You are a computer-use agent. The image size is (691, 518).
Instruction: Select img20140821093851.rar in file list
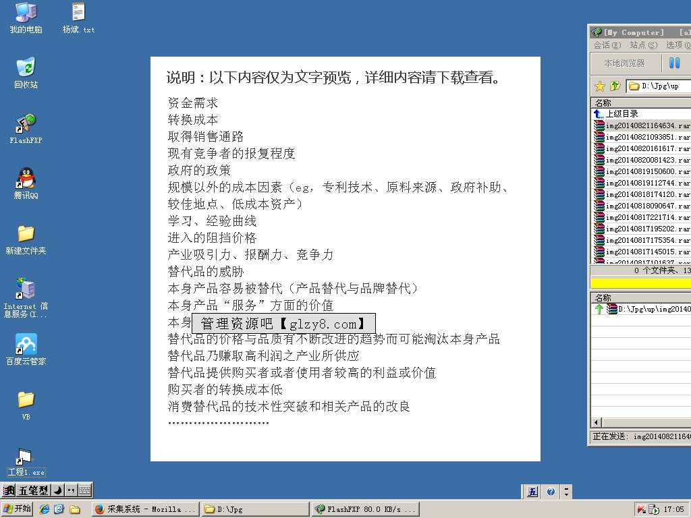pyautogui.click(x=641, y=137)
